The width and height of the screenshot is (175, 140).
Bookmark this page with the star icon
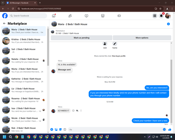(160, 9)
